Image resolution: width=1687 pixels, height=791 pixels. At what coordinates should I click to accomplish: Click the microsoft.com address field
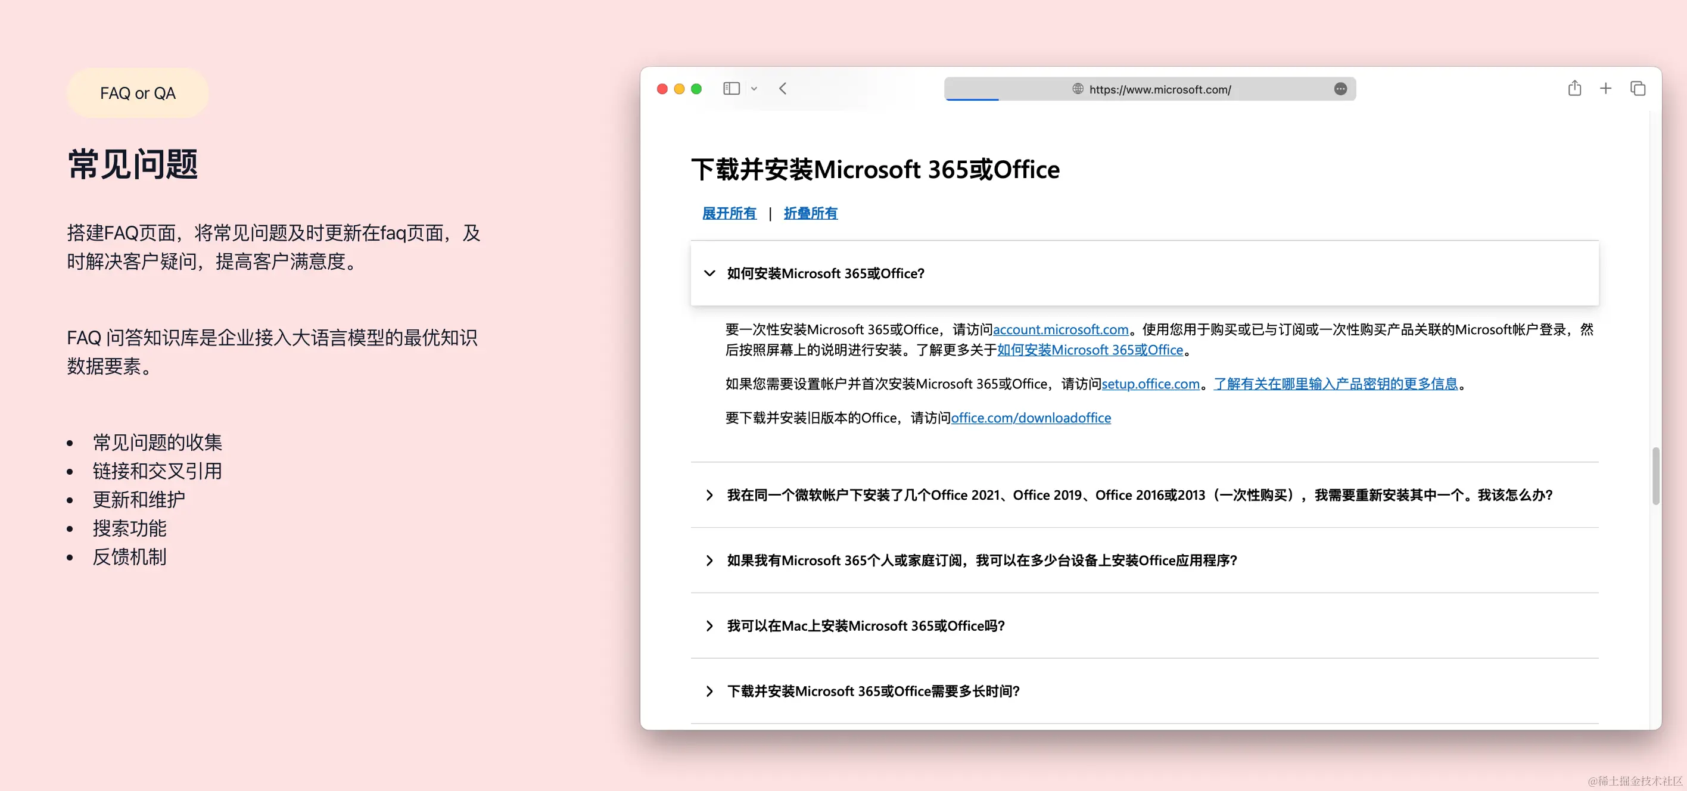[x=1159, y=90]
